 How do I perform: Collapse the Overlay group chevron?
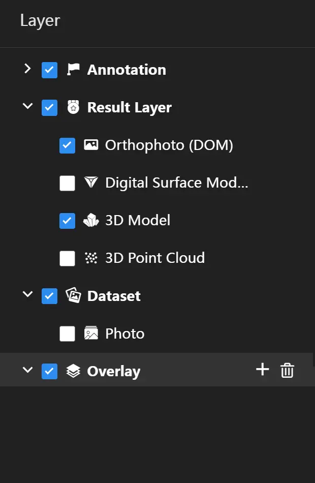27,370
